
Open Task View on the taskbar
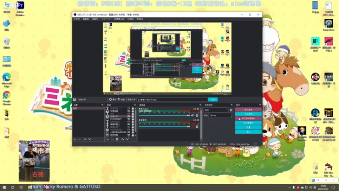pyautogui.click(x=21, y=187)
